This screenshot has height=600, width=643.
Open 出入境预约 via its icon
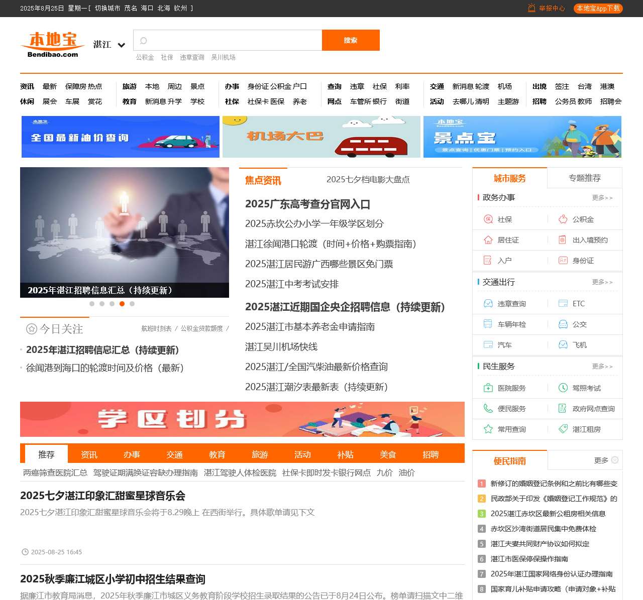561,240
